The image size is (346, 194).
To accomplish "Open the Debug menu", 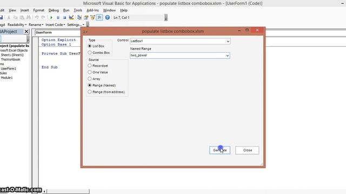I will [x=54, y=10].
